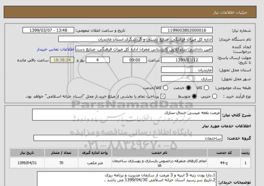264x186 pixels.
Task: Click the کد خدمت column header
Action: (224, 153)
